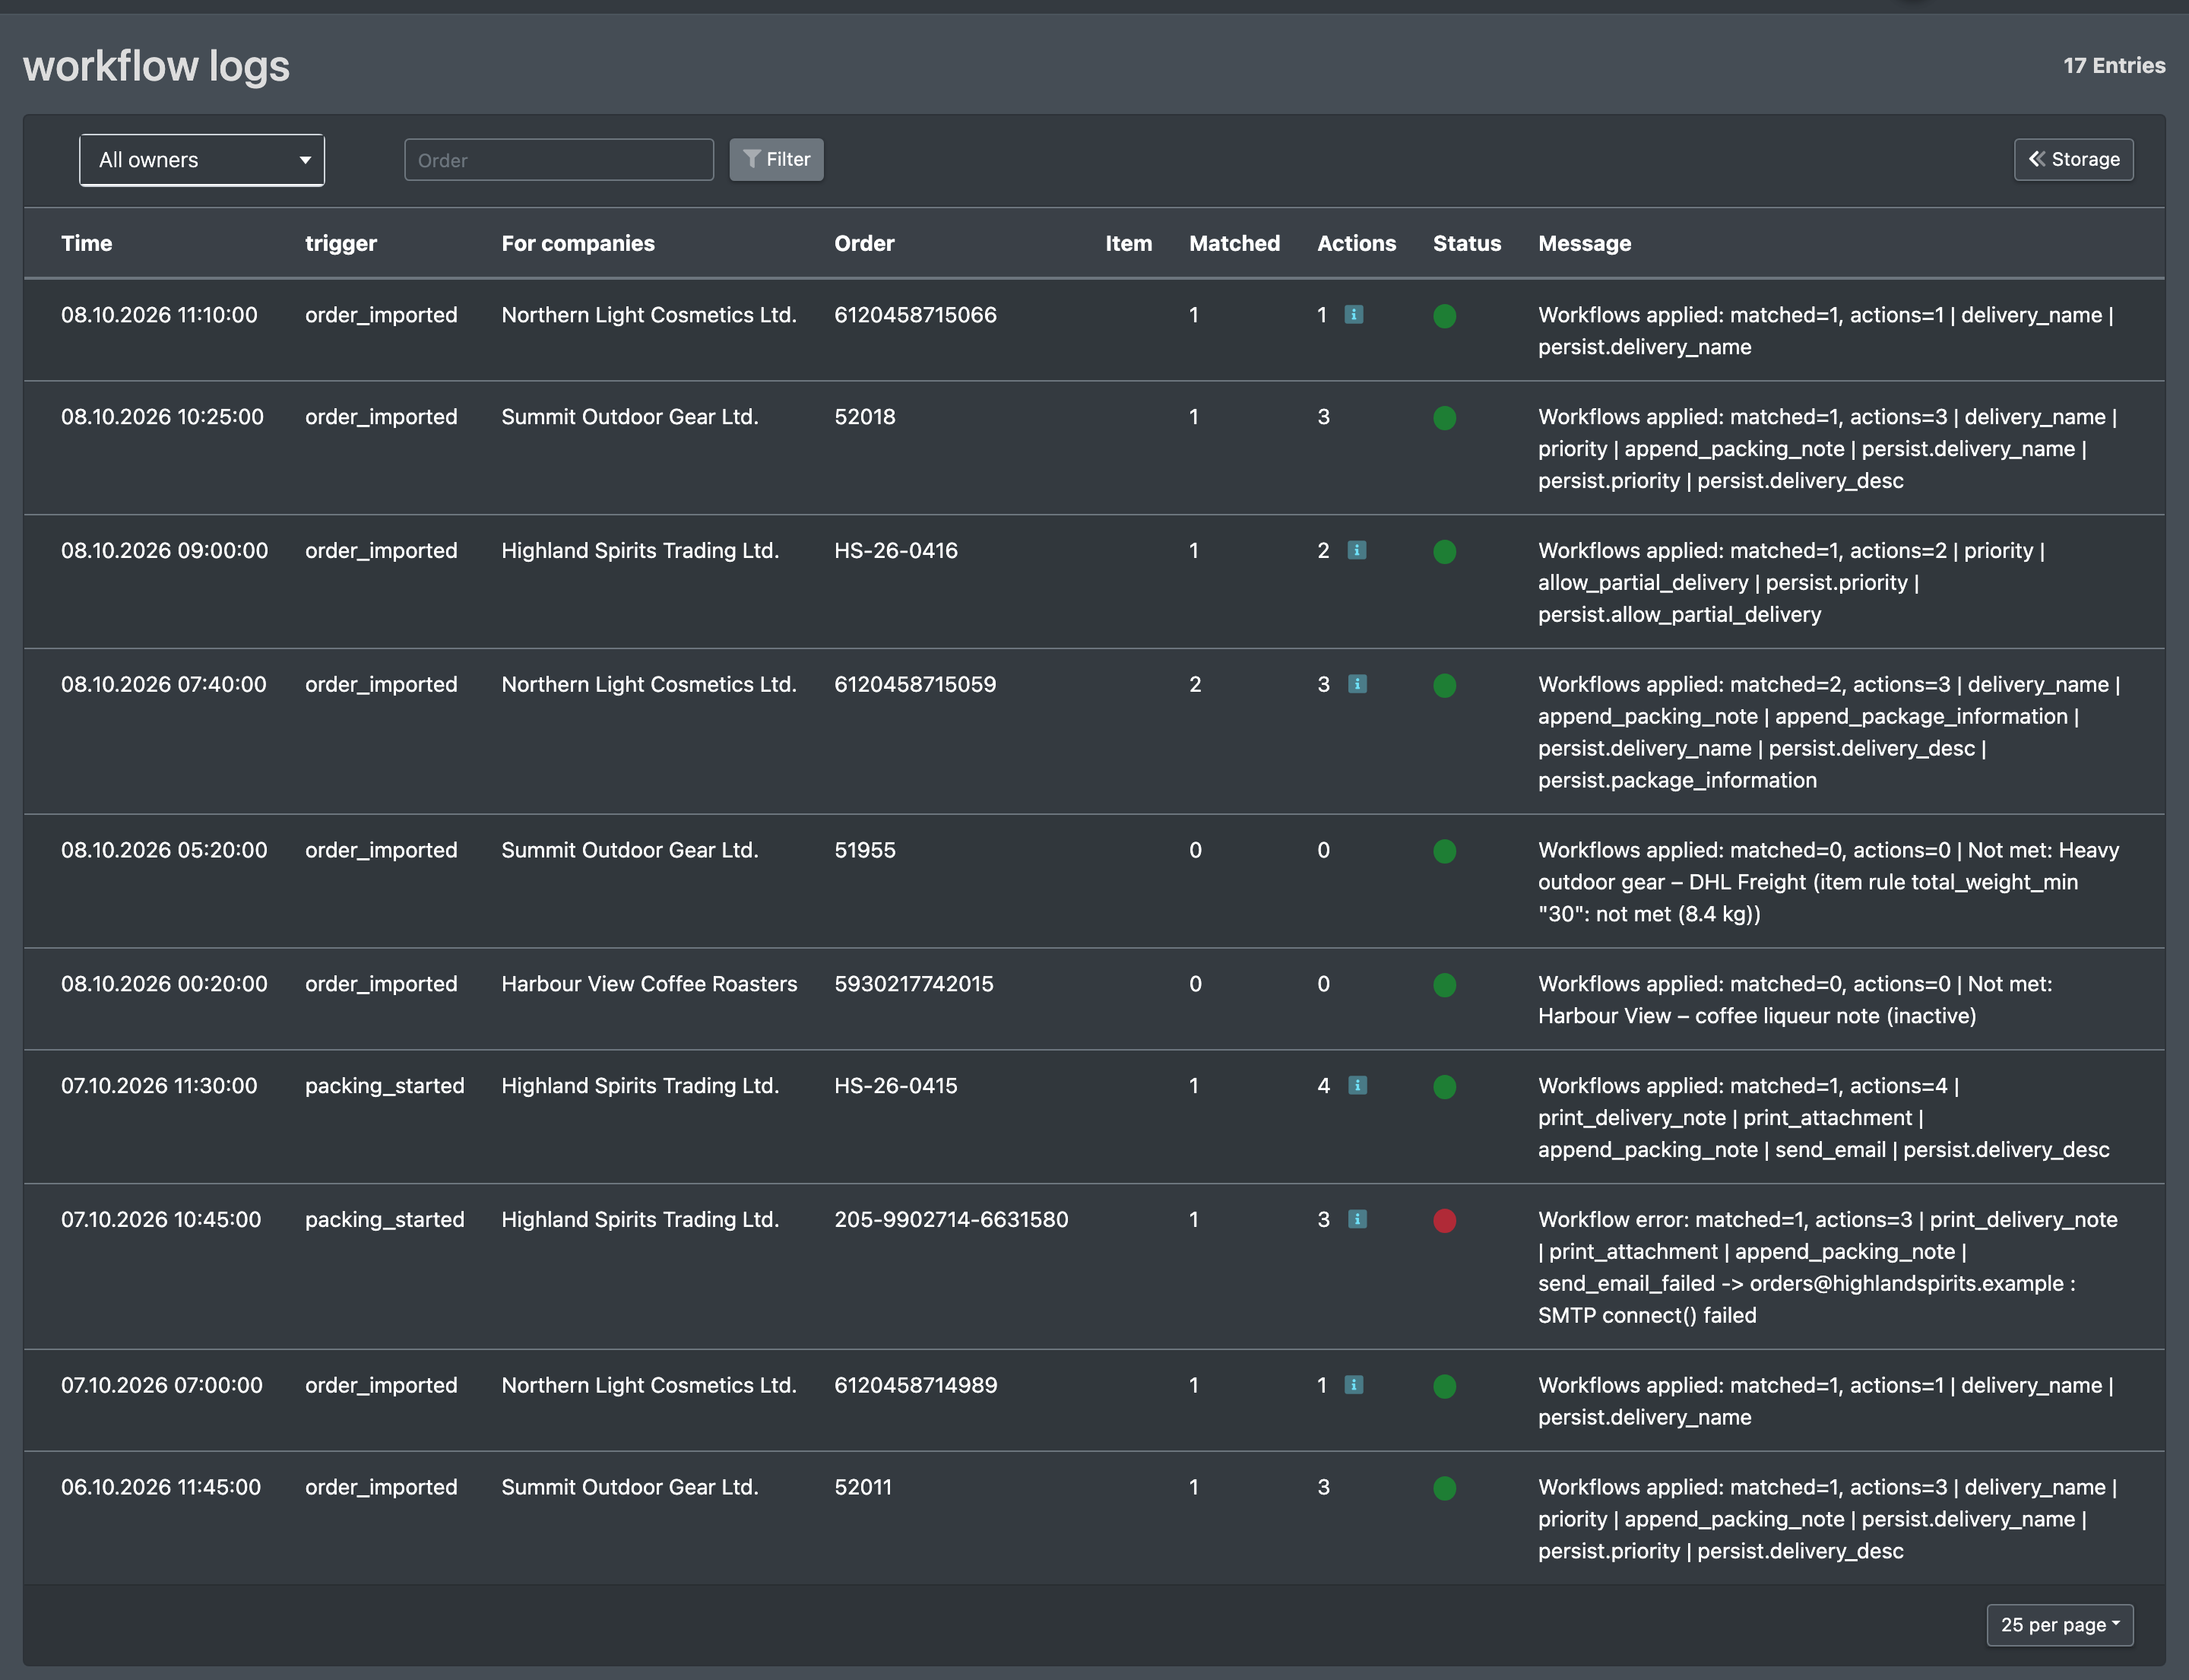Click timestamp 08.10.2026 09:00:00
This screenshot has height=1680, width=2189.
point(164,550)
